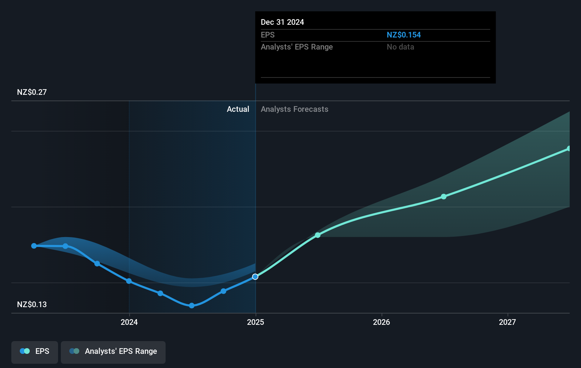Click the third EPS data point from left
581x368 pixels.
coord(97,263)
